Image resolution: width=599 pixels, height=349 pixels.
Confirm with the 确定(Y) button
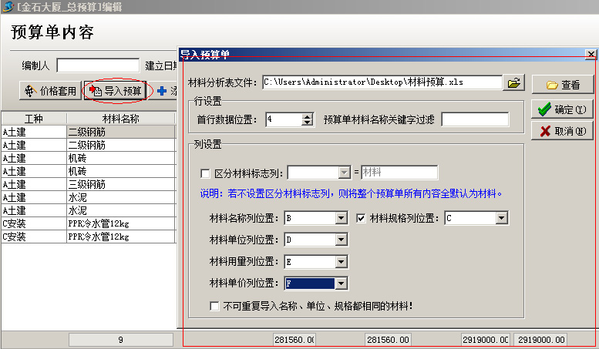click(562, 109)
